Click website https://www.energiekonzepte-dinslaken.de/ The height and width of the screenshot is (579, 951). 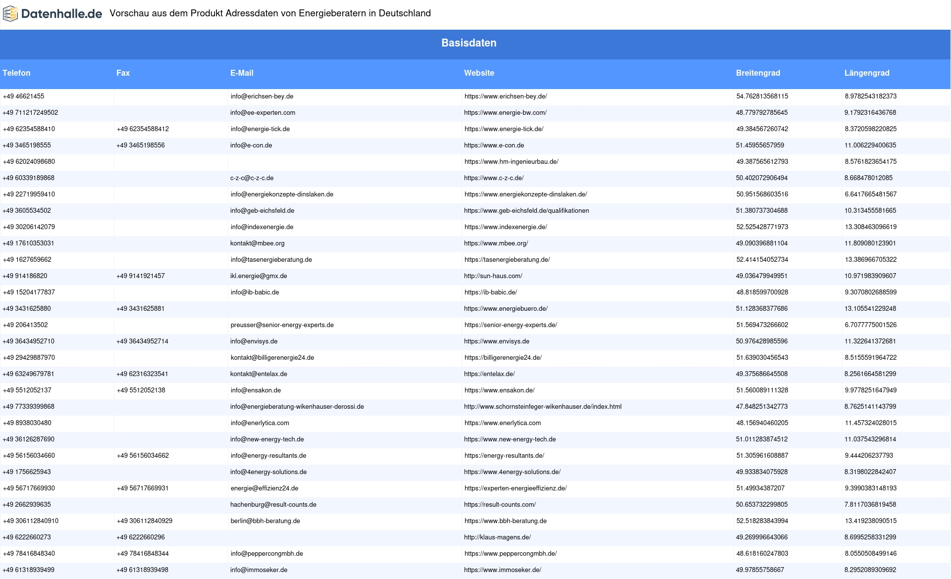tap(526, 194)
